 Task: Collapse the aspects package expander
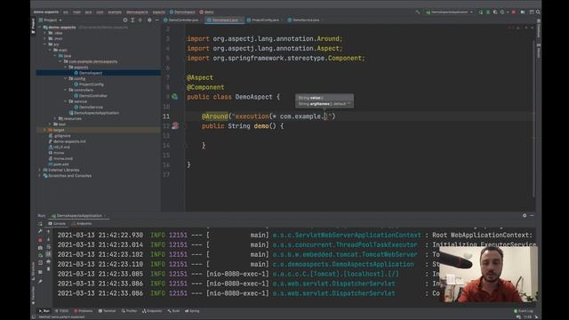point(65,68)
